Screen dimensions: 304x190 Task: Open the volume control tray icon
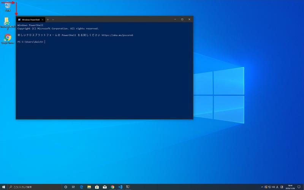[274, 187]
